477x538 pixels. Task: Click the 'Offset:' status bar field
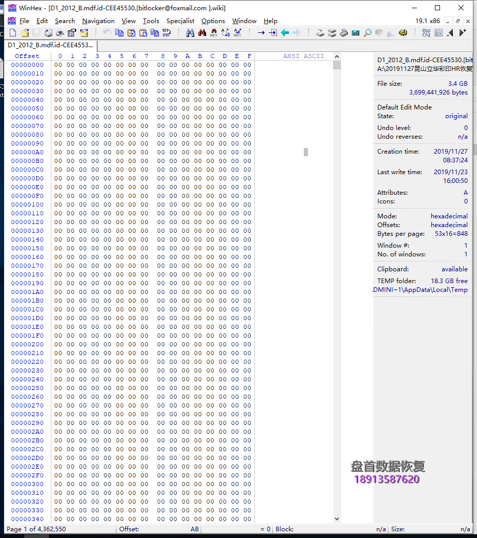pos(159,529)
